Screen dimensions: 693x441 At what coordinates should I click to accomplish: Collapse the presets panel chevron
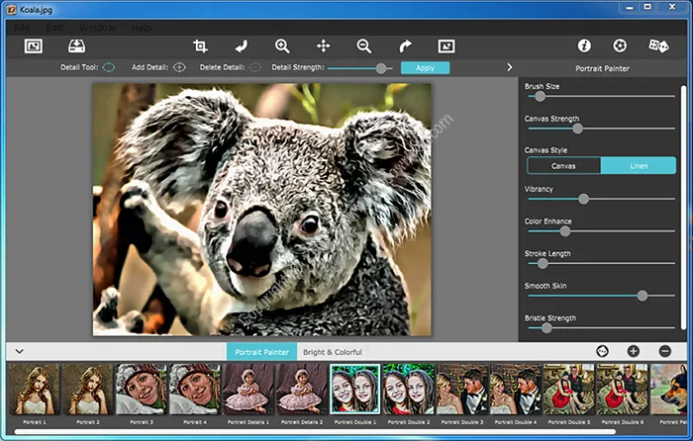(20, 351)
